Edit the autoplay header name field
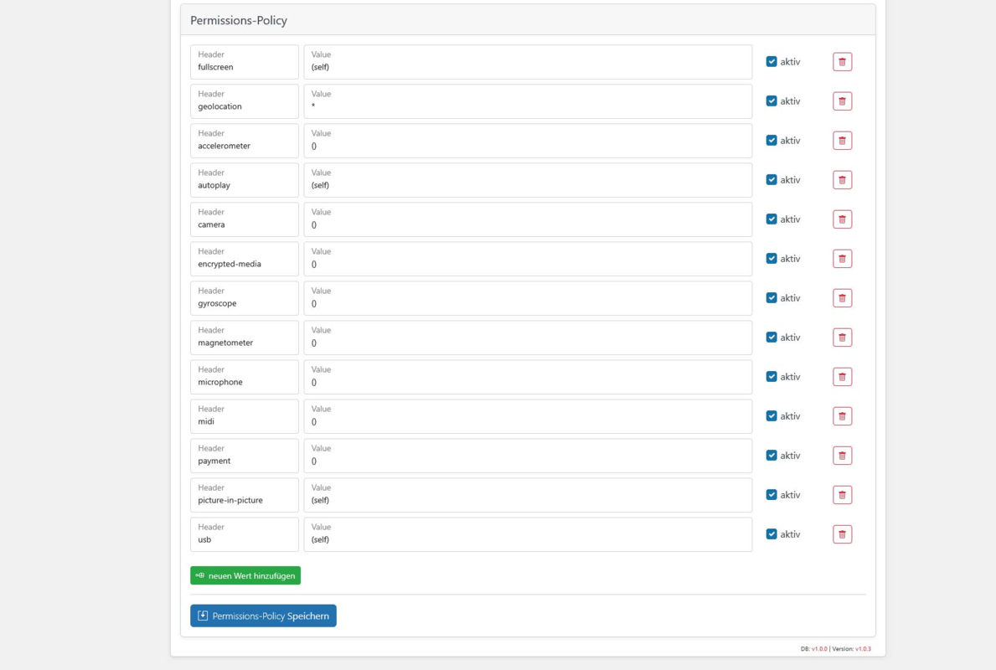This screenshot has height=670, width=996. 245,180
